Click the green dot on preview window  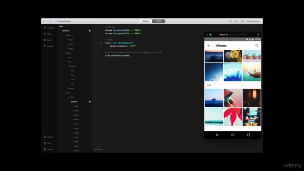(x=210, y=35)
